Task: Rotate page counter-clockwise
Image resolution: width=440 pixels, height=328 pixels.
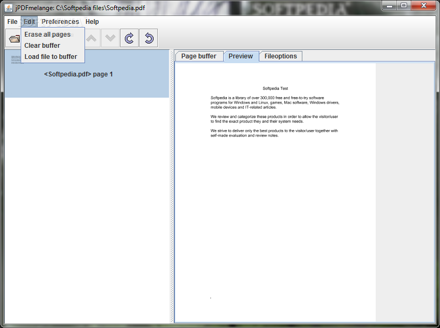Action: [148, 38]
